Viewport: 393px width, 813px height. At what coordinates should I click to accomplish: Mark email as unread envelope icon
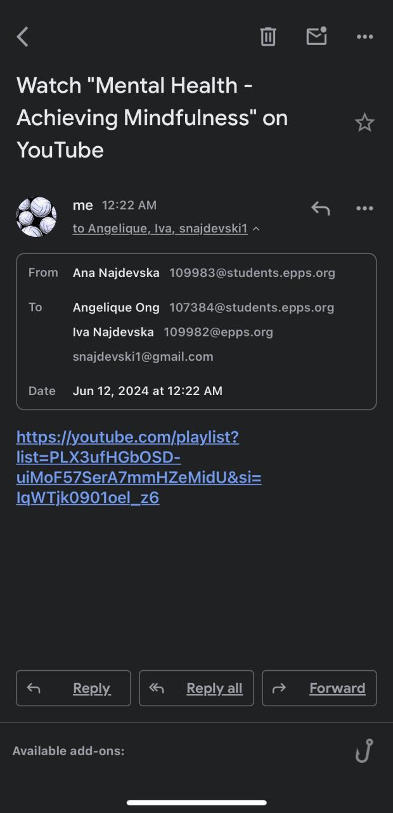[x=316, y=36]
